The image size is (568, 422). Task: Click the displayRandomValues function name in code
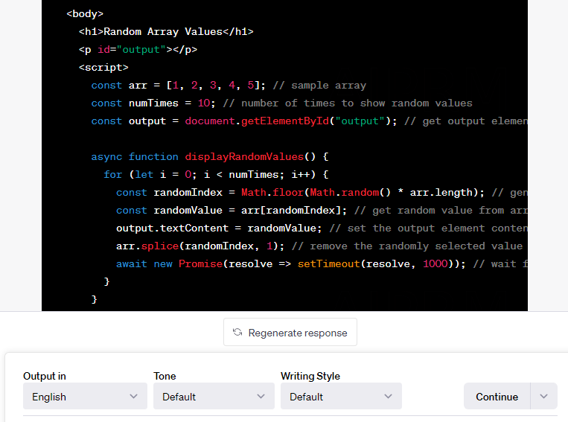(x=244, y=157)
